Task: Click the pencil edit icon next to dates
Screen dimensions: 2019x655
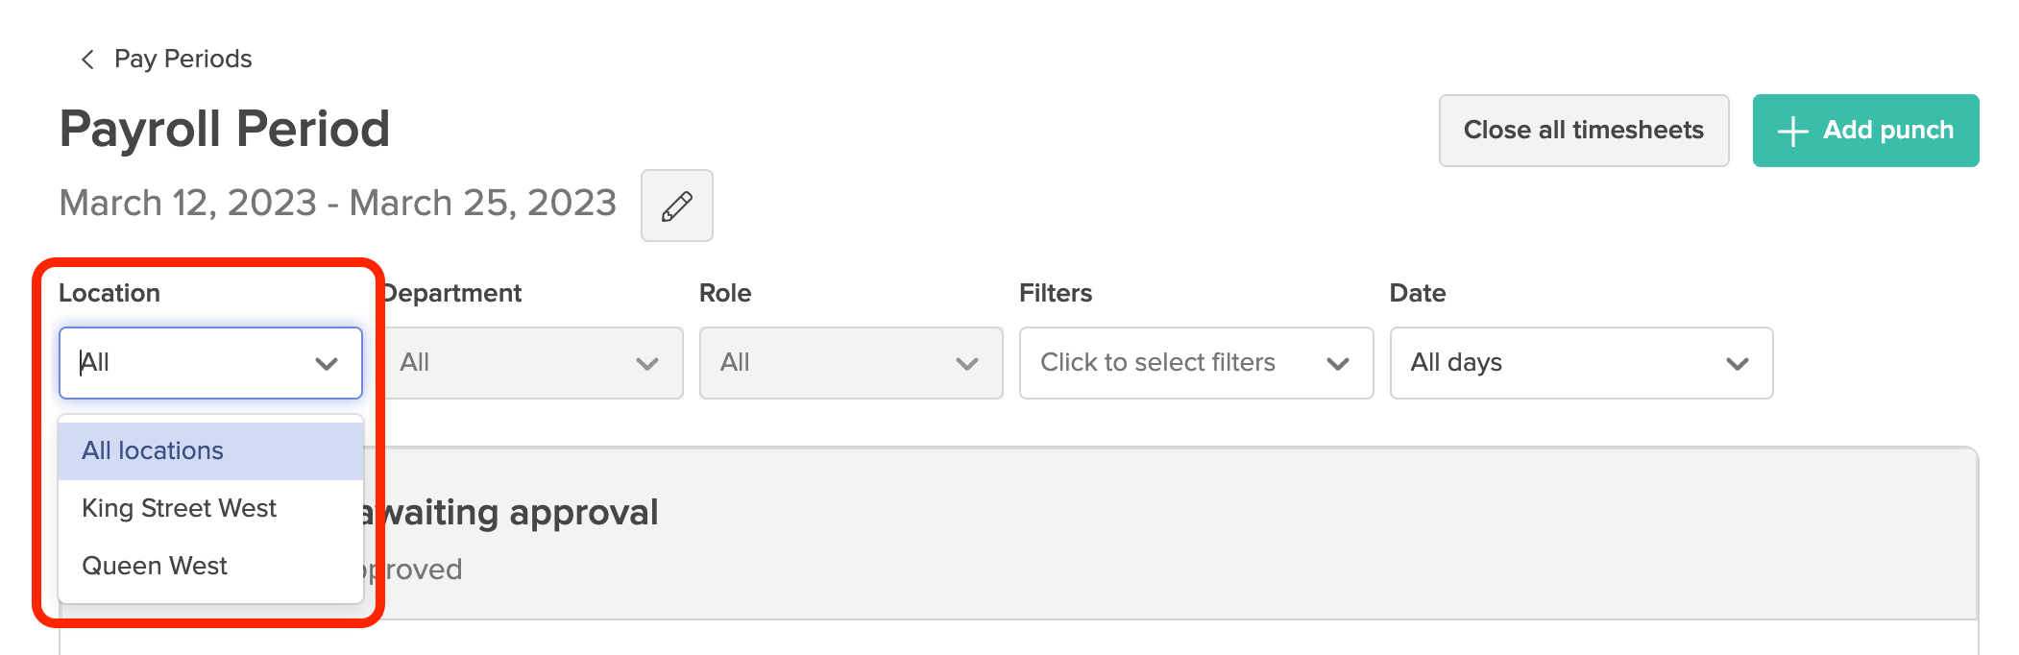Action: pos(677,206)
